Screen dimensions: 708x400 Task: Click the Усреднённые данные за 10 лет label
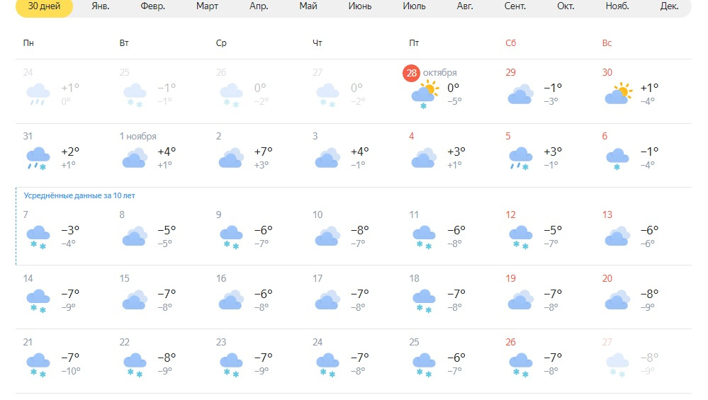79,195
